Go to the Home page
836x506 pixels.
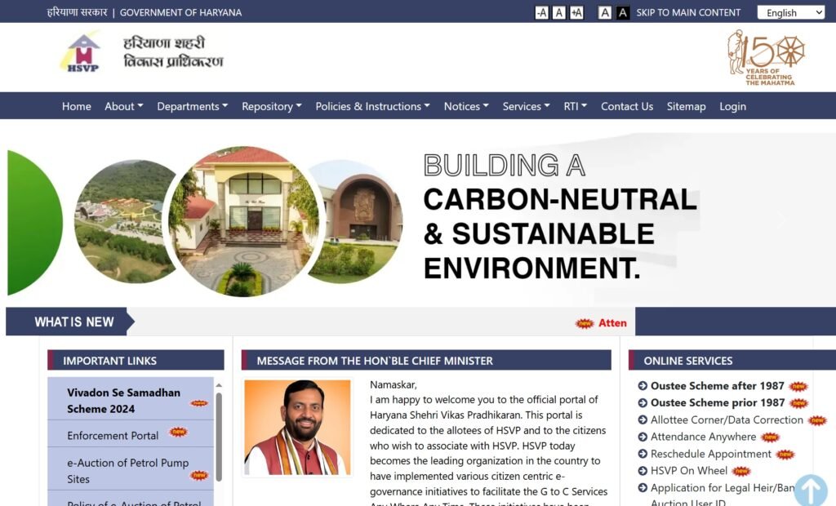pyautogui.click(x=76, y=107)
